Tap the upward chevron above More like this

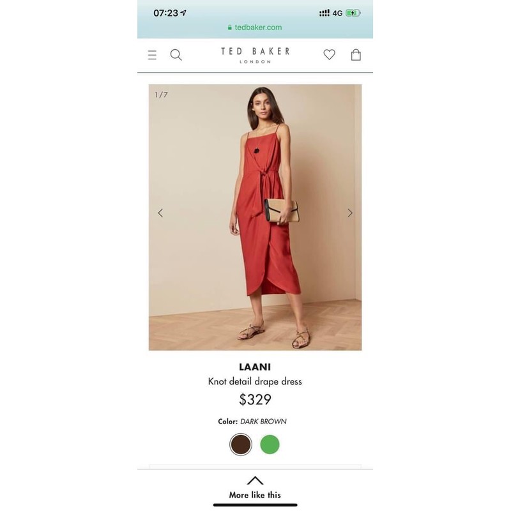pyautogui.click(x=255, y=480)
